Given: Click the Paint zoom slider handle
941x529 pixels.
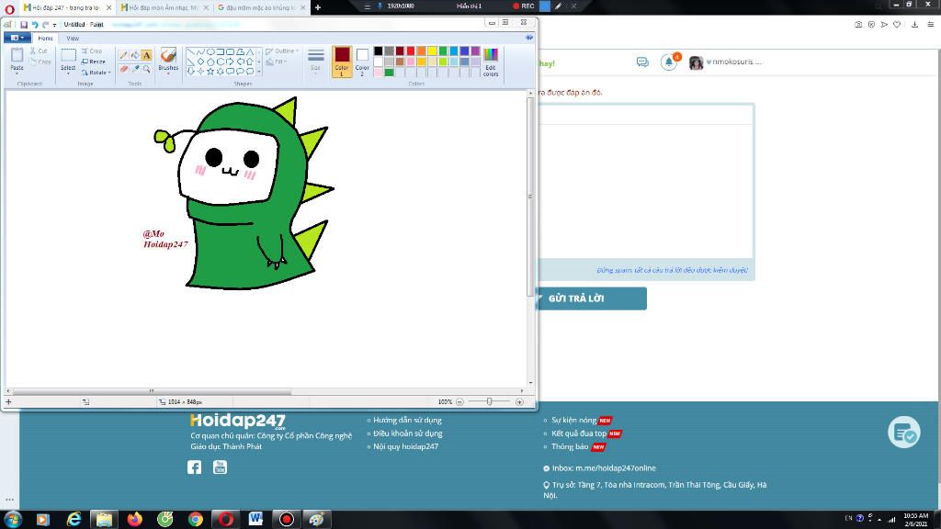Looking at the screenshot, I should click(489, 402).
